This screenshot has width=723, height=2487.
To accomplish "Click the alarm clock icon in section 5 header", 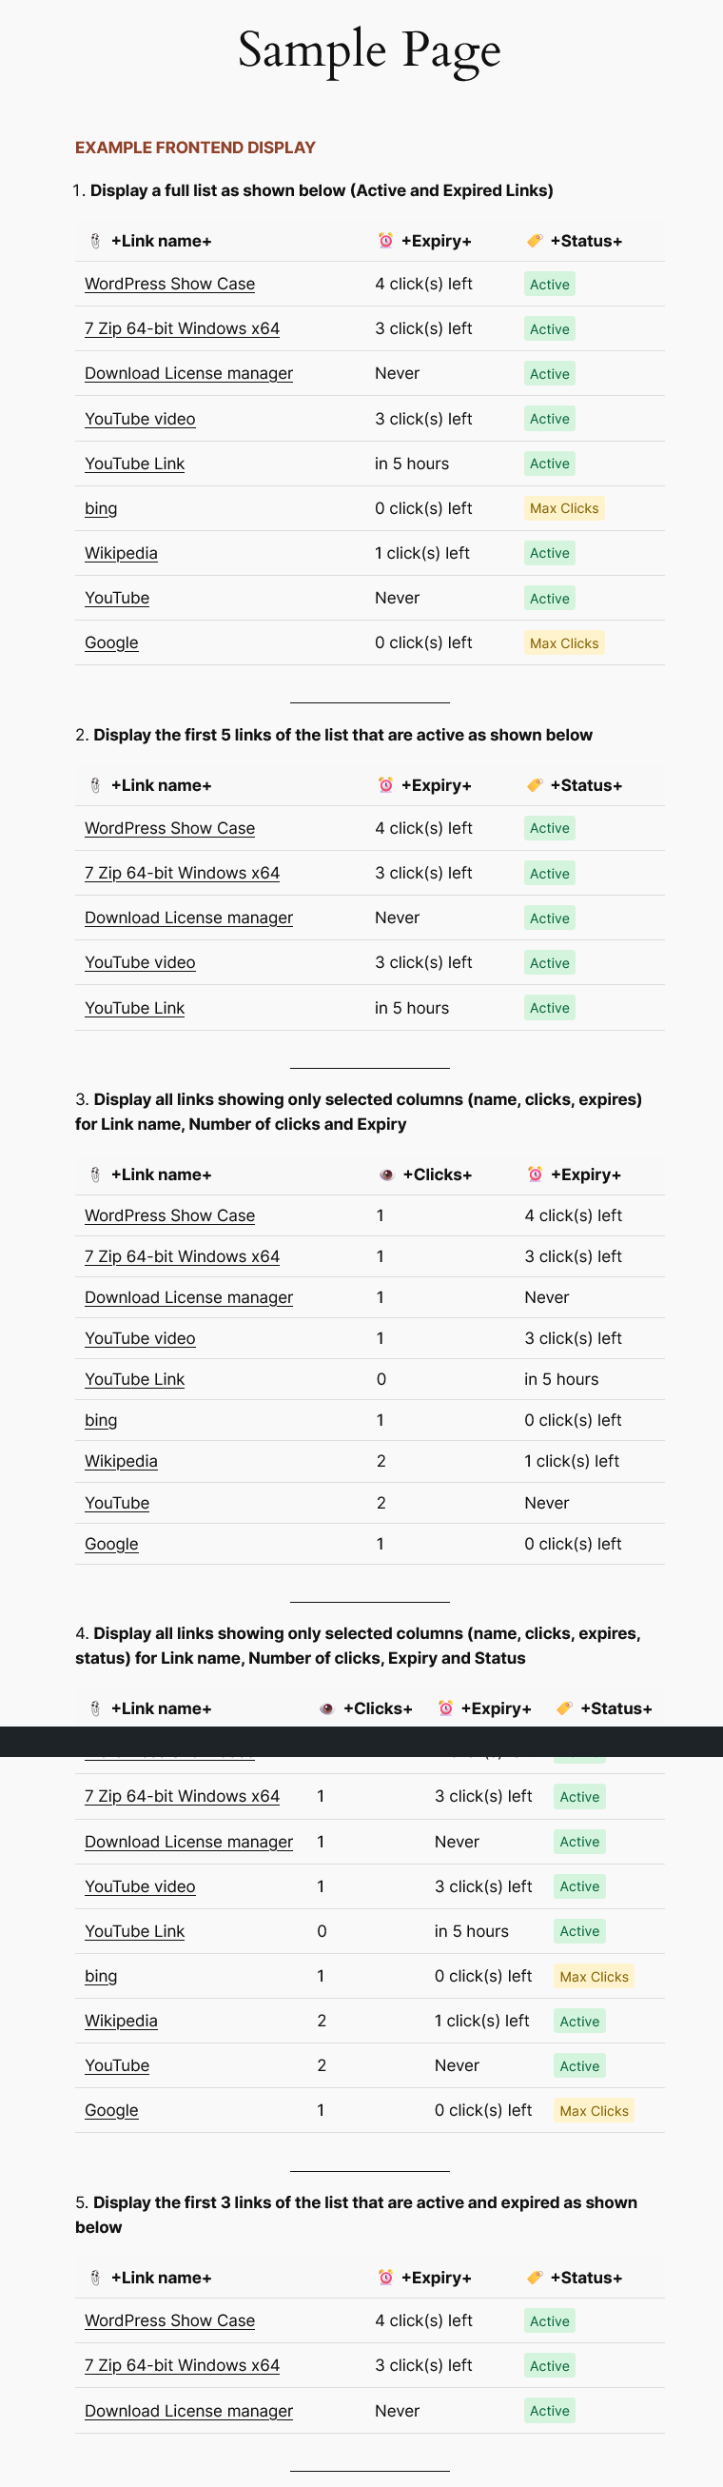I will tap(385, 2277).
